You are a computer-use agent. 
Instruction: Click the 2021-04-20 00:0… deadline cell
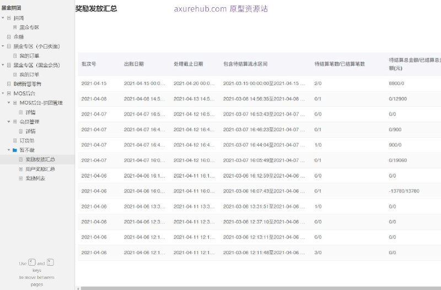[194, 84]
